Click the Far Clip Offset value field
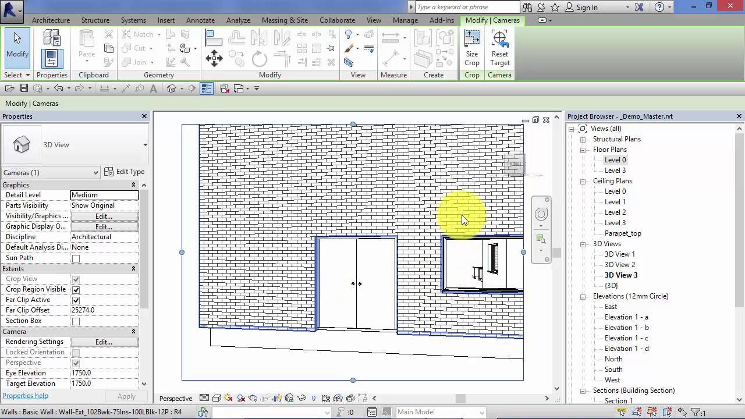Image resolution: width=745 pixels, height=419 pixels. (x=104, y=311)
